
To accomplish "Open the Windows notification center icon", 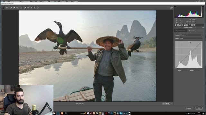I will (x=203, y=113).
